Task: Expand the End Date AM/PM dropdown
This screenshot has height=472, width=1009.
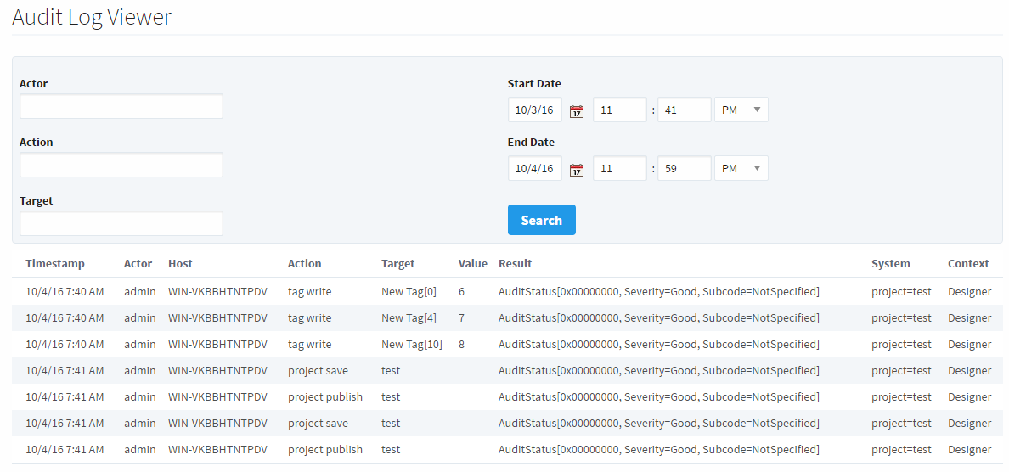Action: click(741, 168)
